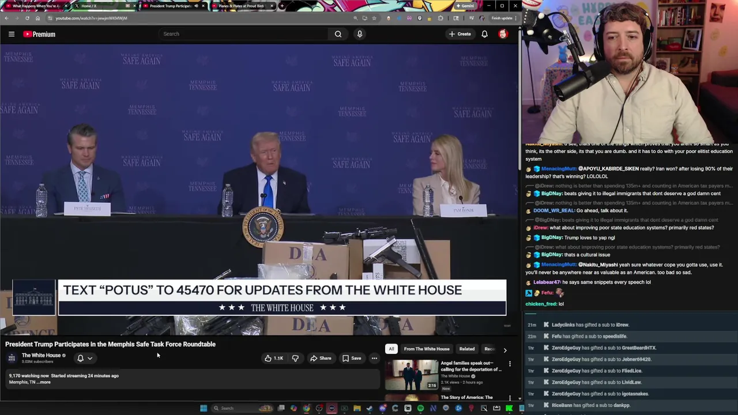Open options for 'The Story of America' video
The image size is (738, 415).
pos(510,398)
